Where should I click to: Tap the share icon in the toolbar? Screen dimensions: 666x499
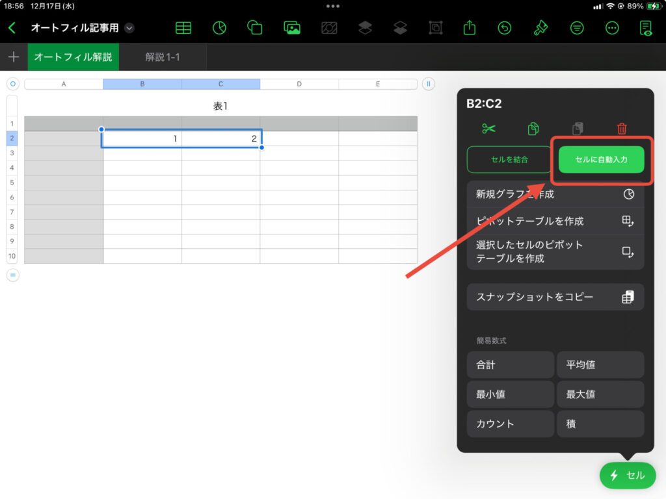(468, 27)
